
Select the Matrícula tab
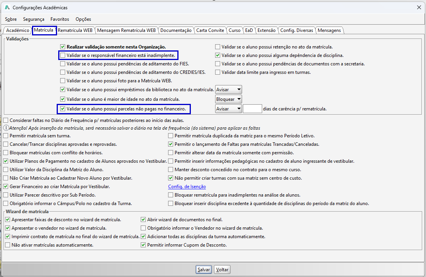[44, 30]
